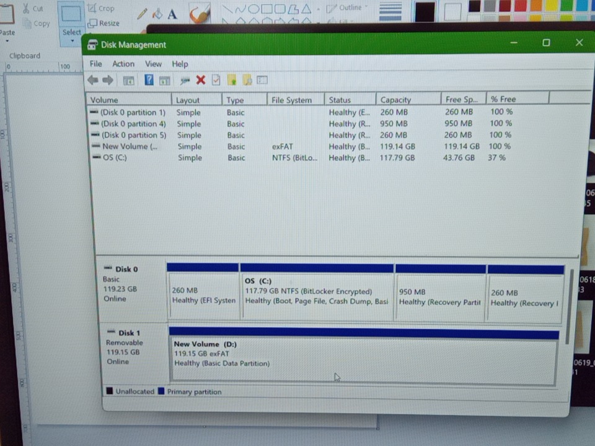The image size is (595, 446).
Task: Click the Select rectangle tool in Paint
Action: [x=71, y=14]
